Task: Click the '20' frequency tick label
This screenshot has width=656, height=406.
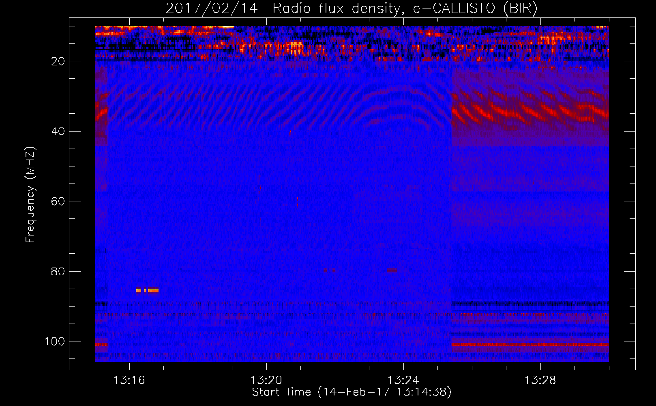Action: pyautogui.click(x=58, y=61)
